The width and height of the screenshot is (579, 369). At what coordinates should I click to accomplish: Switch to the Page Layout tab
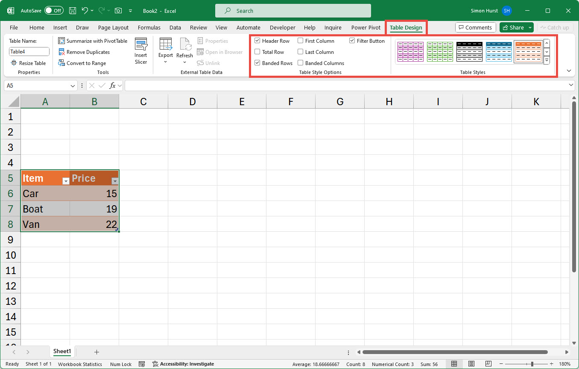[113, 28]
